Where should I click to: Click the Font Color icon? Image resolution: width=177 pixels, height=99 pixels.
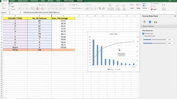point(42,8)
